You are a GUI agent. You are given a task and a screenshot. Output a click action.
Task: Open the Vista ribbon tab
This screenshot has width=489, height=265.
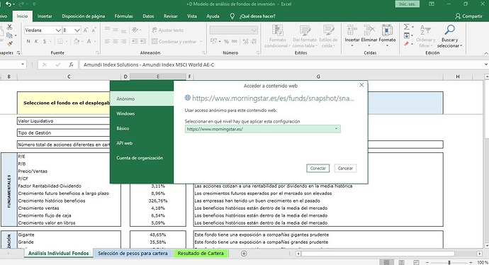click(192, 16)
